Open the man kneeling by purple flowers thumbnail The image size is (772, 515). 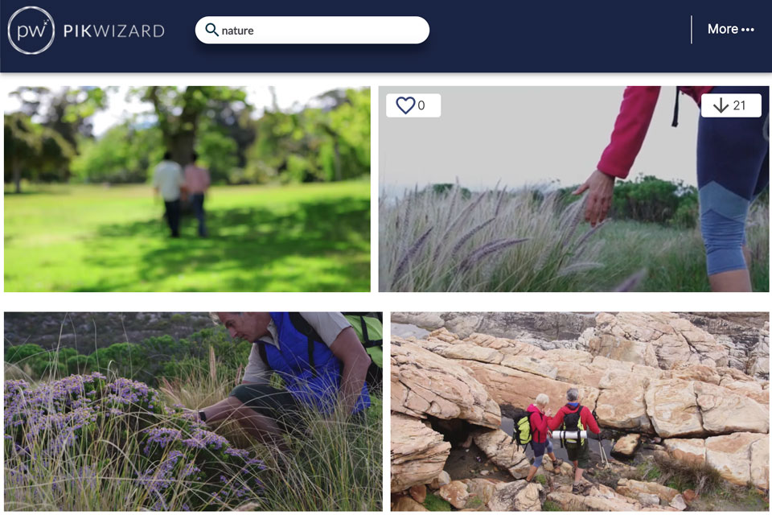tap(193, 411)
